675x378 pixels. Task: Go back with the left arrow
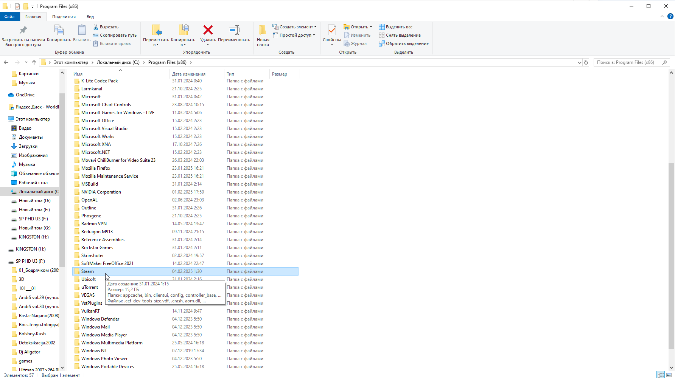click(x=6, y=62)
